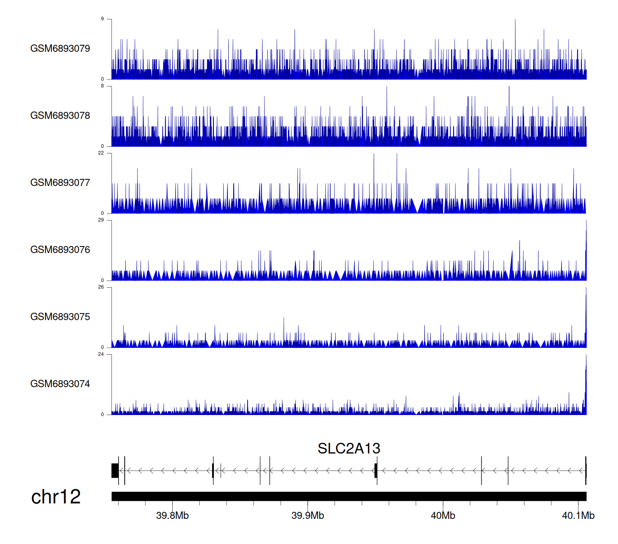Click the 39.8Mb axis position label
The width and height of the screenshot is (618, 544).
click(172, 516)
